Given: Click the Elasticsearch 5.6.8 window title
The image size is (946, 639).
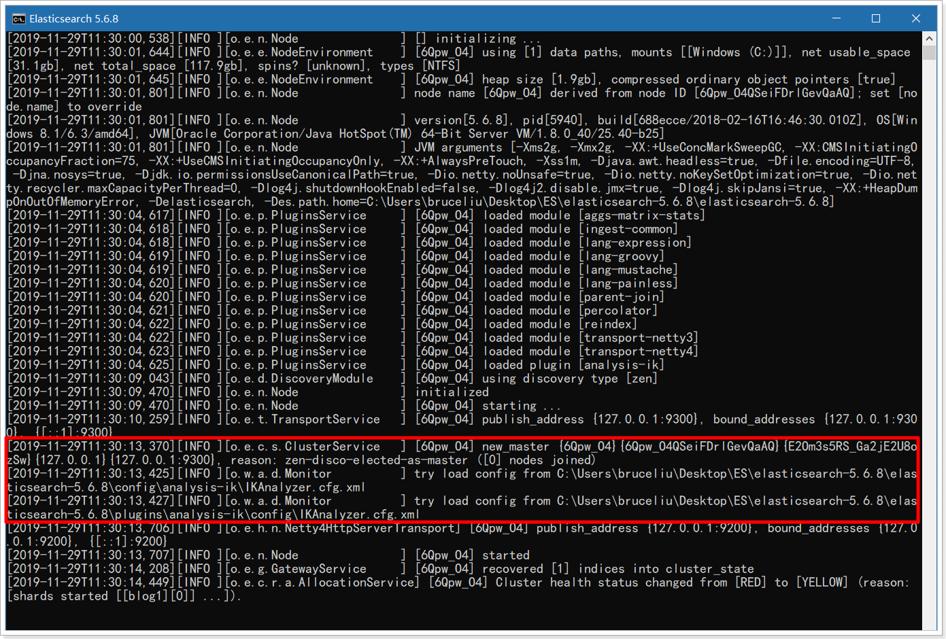Looking at the screenshot, I should click(73, 18).
